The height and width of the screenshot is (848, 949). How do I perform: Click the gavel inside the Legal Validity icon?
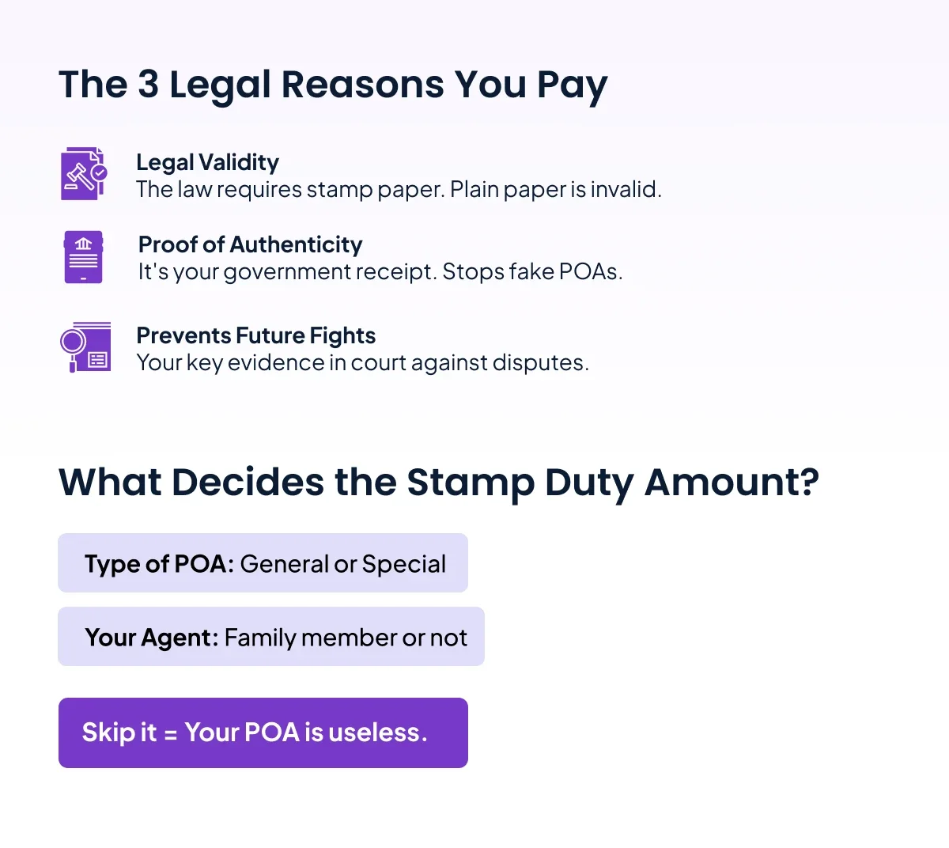[78, 176]
